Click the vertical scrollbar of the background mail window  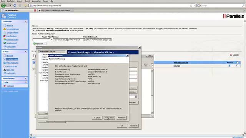coord(152,92)
